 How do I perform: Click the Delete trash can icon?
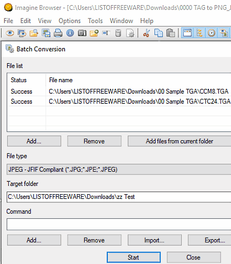(118, 33)
